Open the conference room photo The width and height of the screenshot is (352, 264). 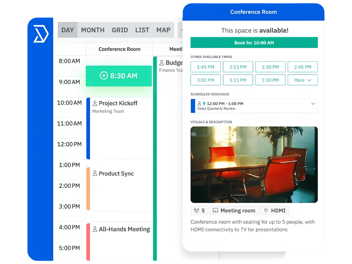[x=254, y=165]
